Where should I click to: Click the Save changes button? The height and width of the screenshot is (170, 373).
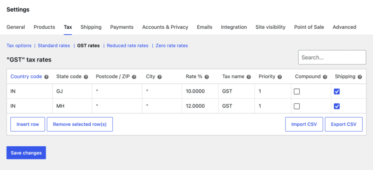tap(26, 153)
